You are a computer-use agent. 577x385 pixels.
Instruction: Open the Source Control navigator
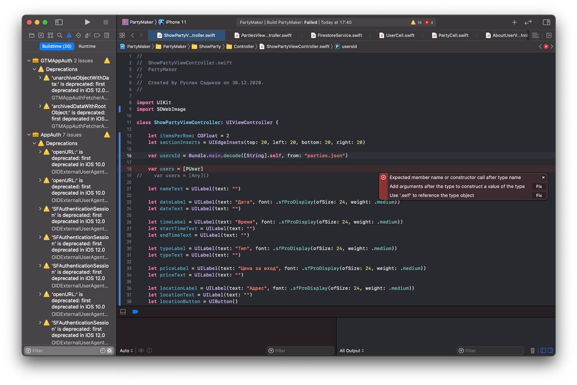(41, 35)
